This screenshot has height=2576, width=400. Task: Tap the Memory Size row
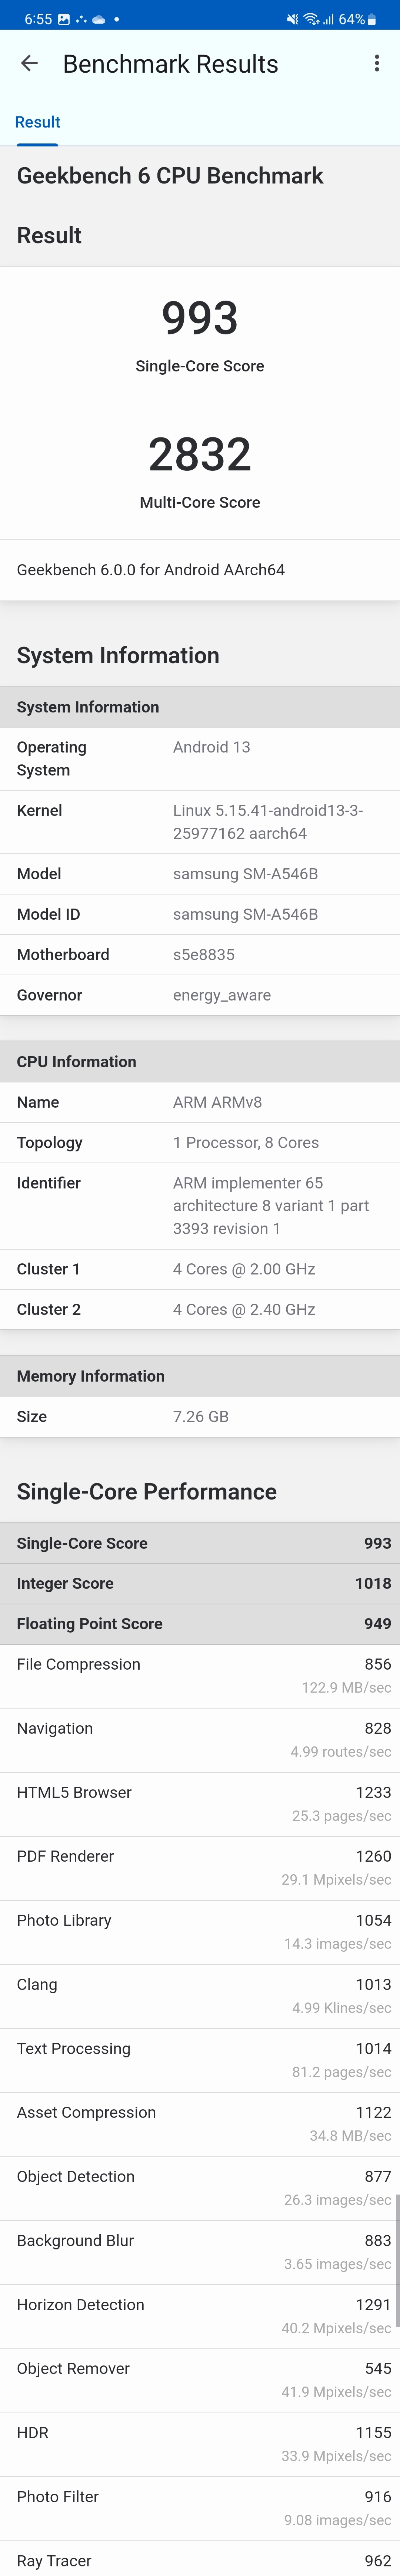(200, 1417)
